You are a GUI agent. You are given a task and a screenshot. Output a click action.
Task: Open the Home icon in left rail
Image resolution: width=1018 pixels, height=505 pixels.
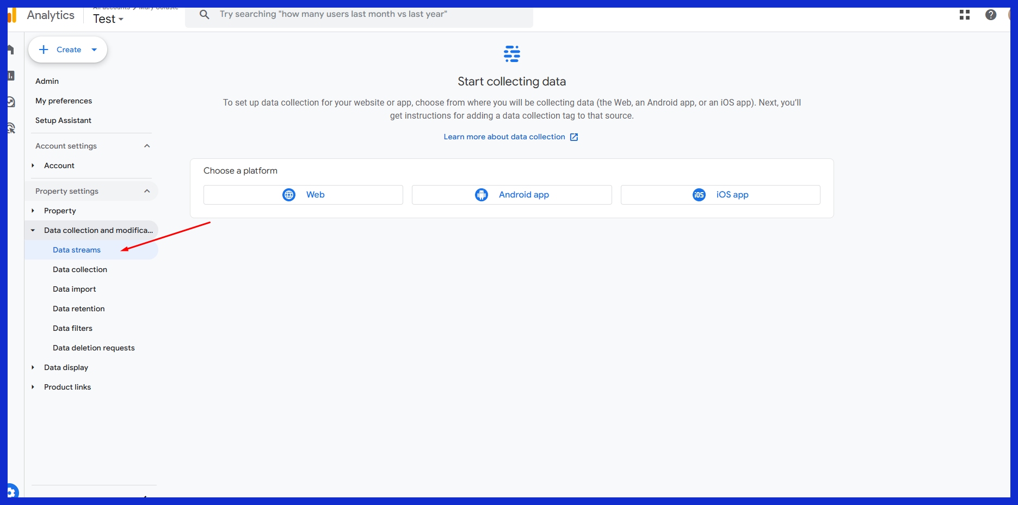click(x=10, y=50)
